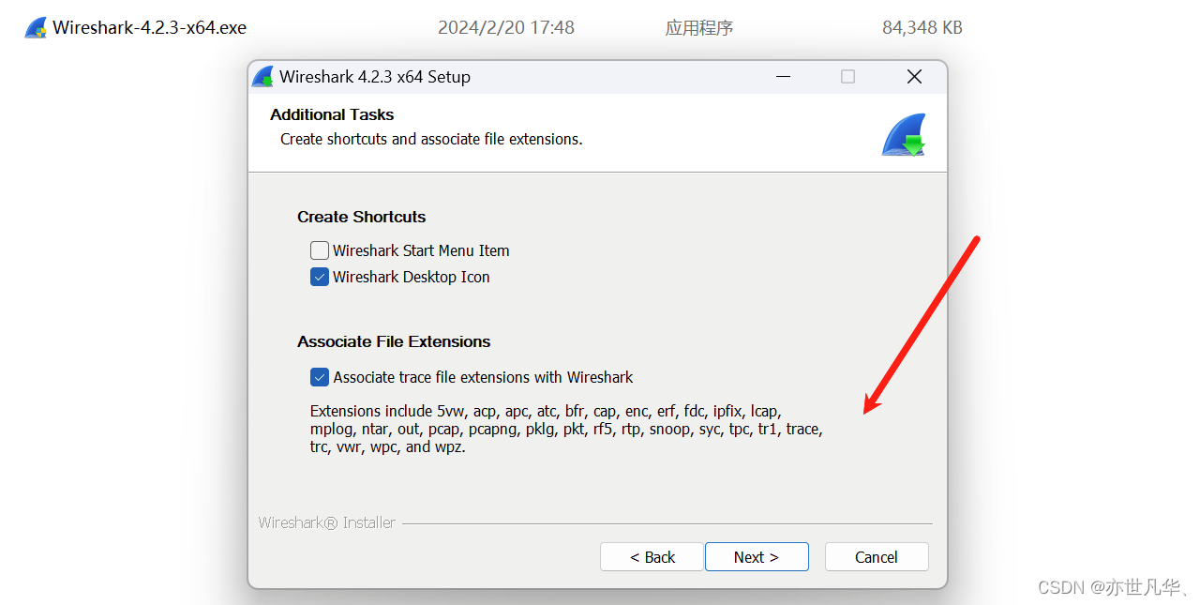The height and width of the screenshot is (605, 1200).
Task: Click the shark fin logo in the header
Action: click(x=903, y=134)
